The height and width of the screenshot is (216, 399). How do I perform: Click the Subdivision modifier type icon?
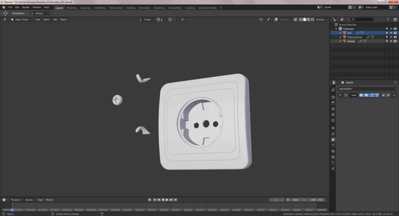pos(346,95)
